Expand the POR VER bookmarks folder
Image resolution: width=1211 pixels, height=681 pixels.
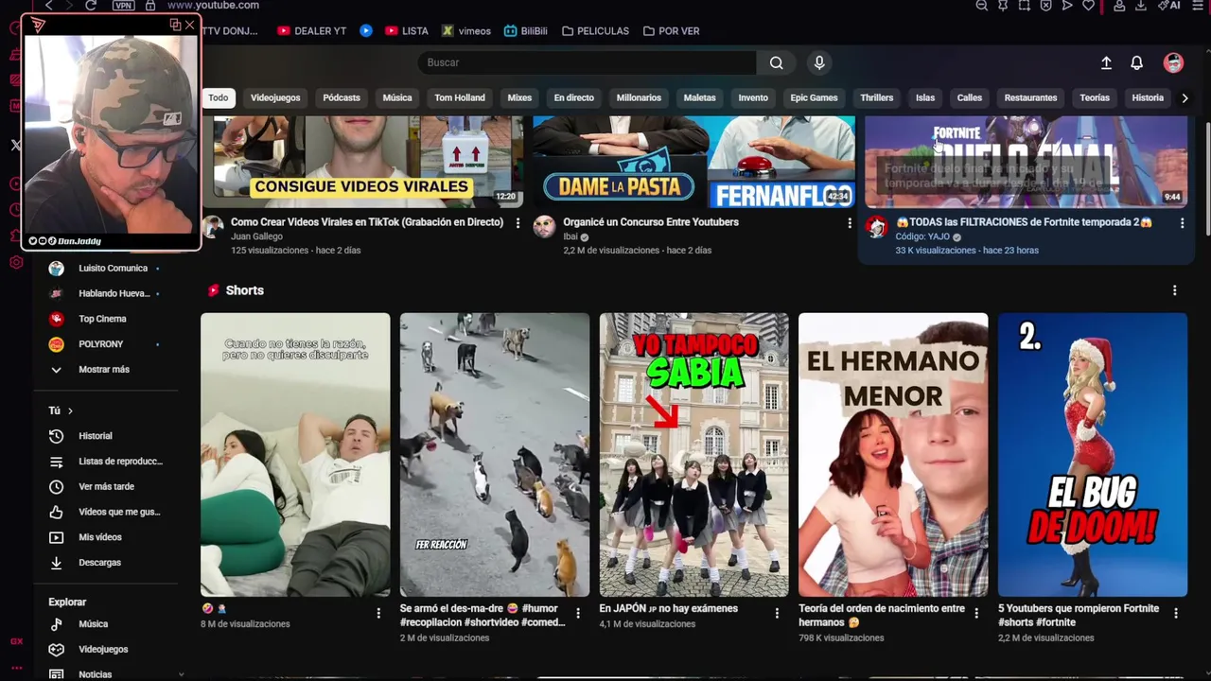[x=671, y=30]
